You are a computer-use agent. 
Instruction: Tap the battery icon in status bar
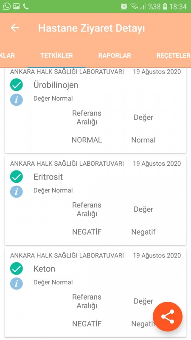coord(165,6)
